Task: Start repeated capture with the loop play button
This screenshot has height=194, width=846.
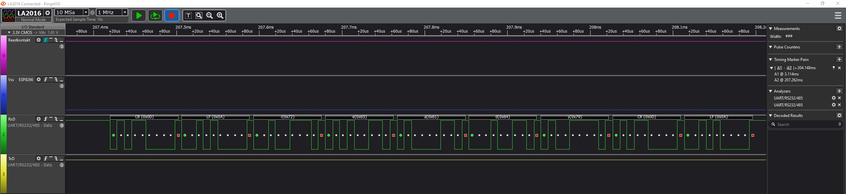Action: coord(155,15)
